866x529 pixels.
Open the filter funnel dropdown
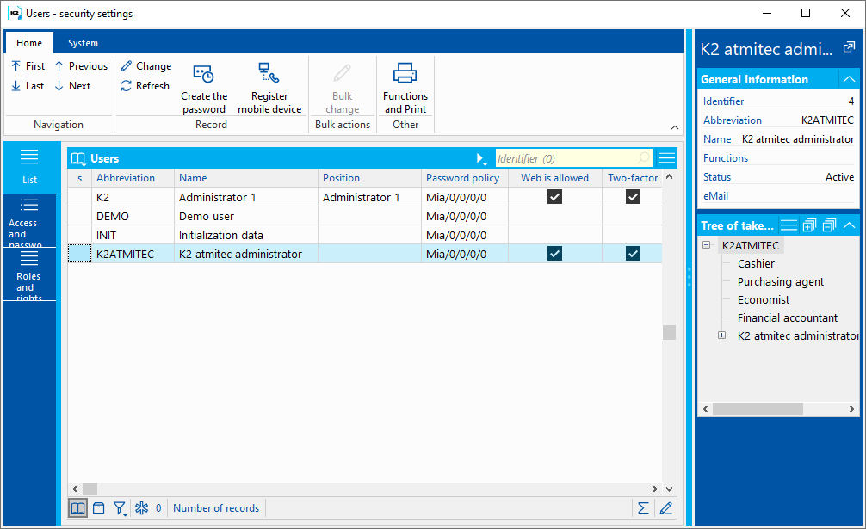(x=120, y=508)
